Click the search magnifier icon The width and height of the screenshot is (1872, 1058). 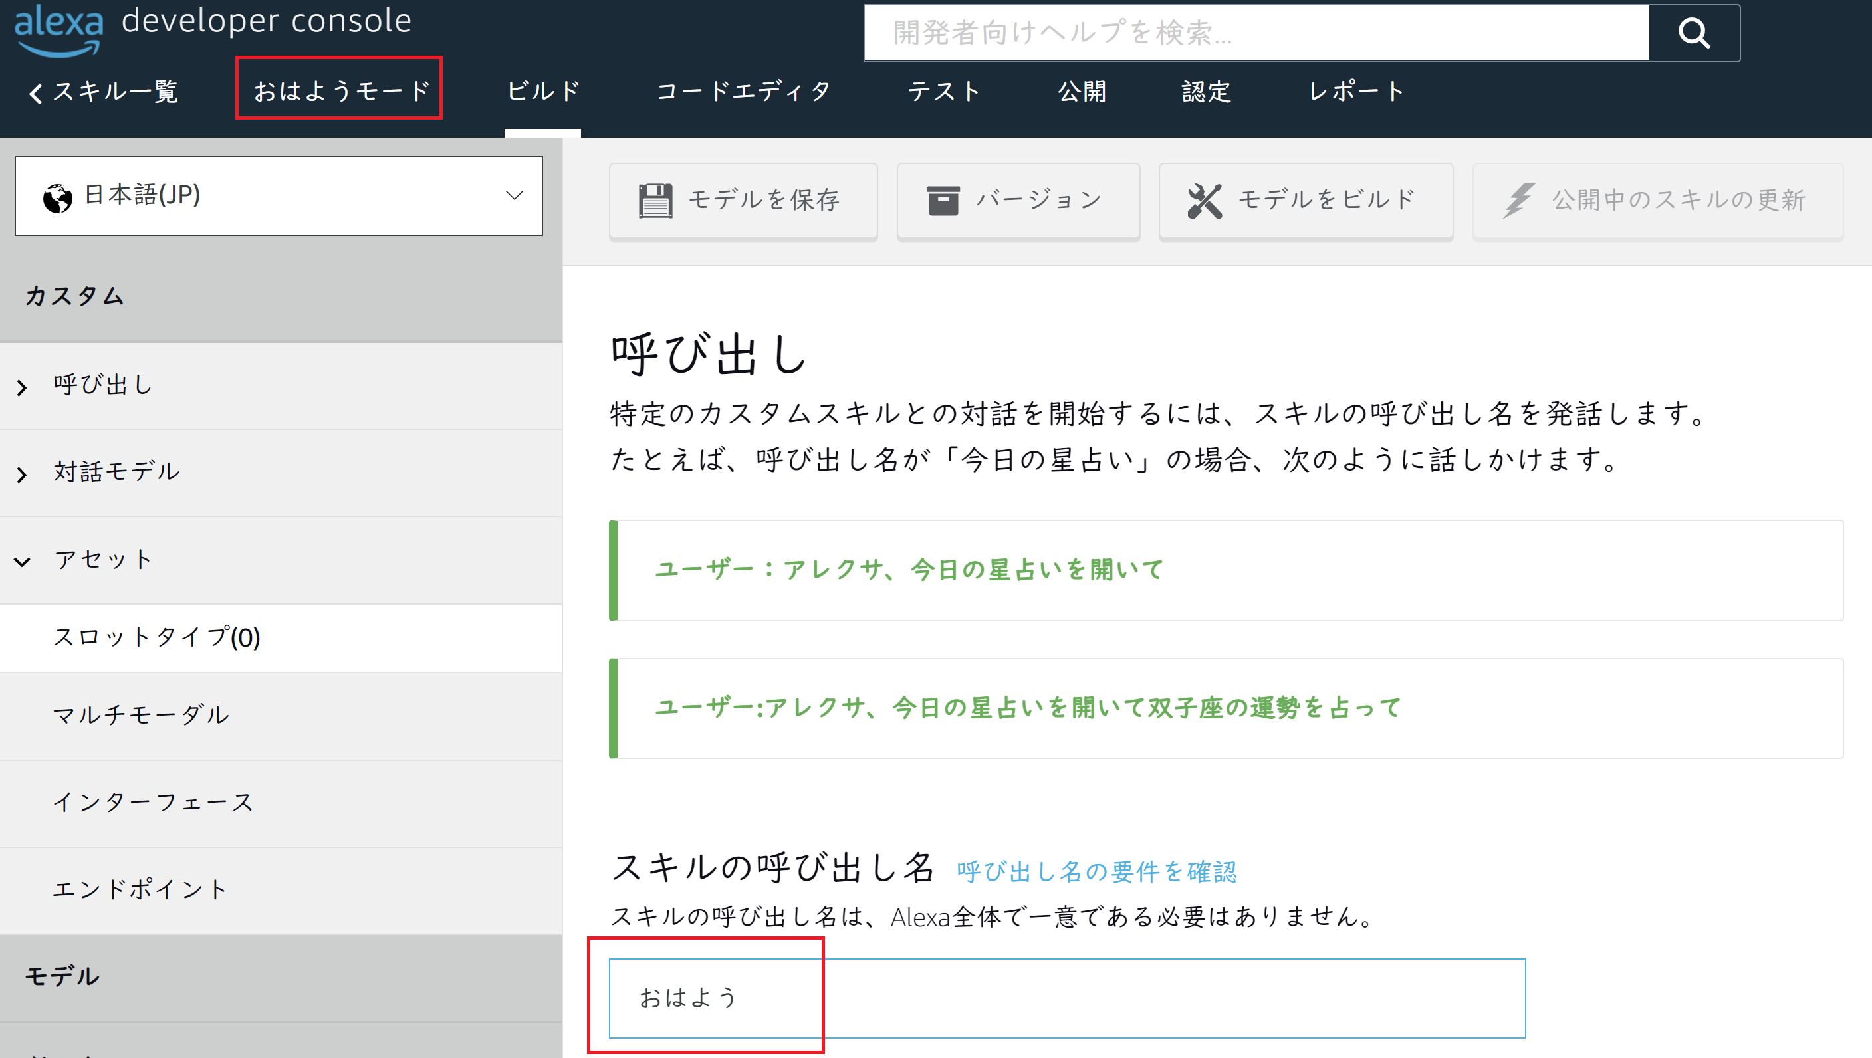tap(1693, 33)
